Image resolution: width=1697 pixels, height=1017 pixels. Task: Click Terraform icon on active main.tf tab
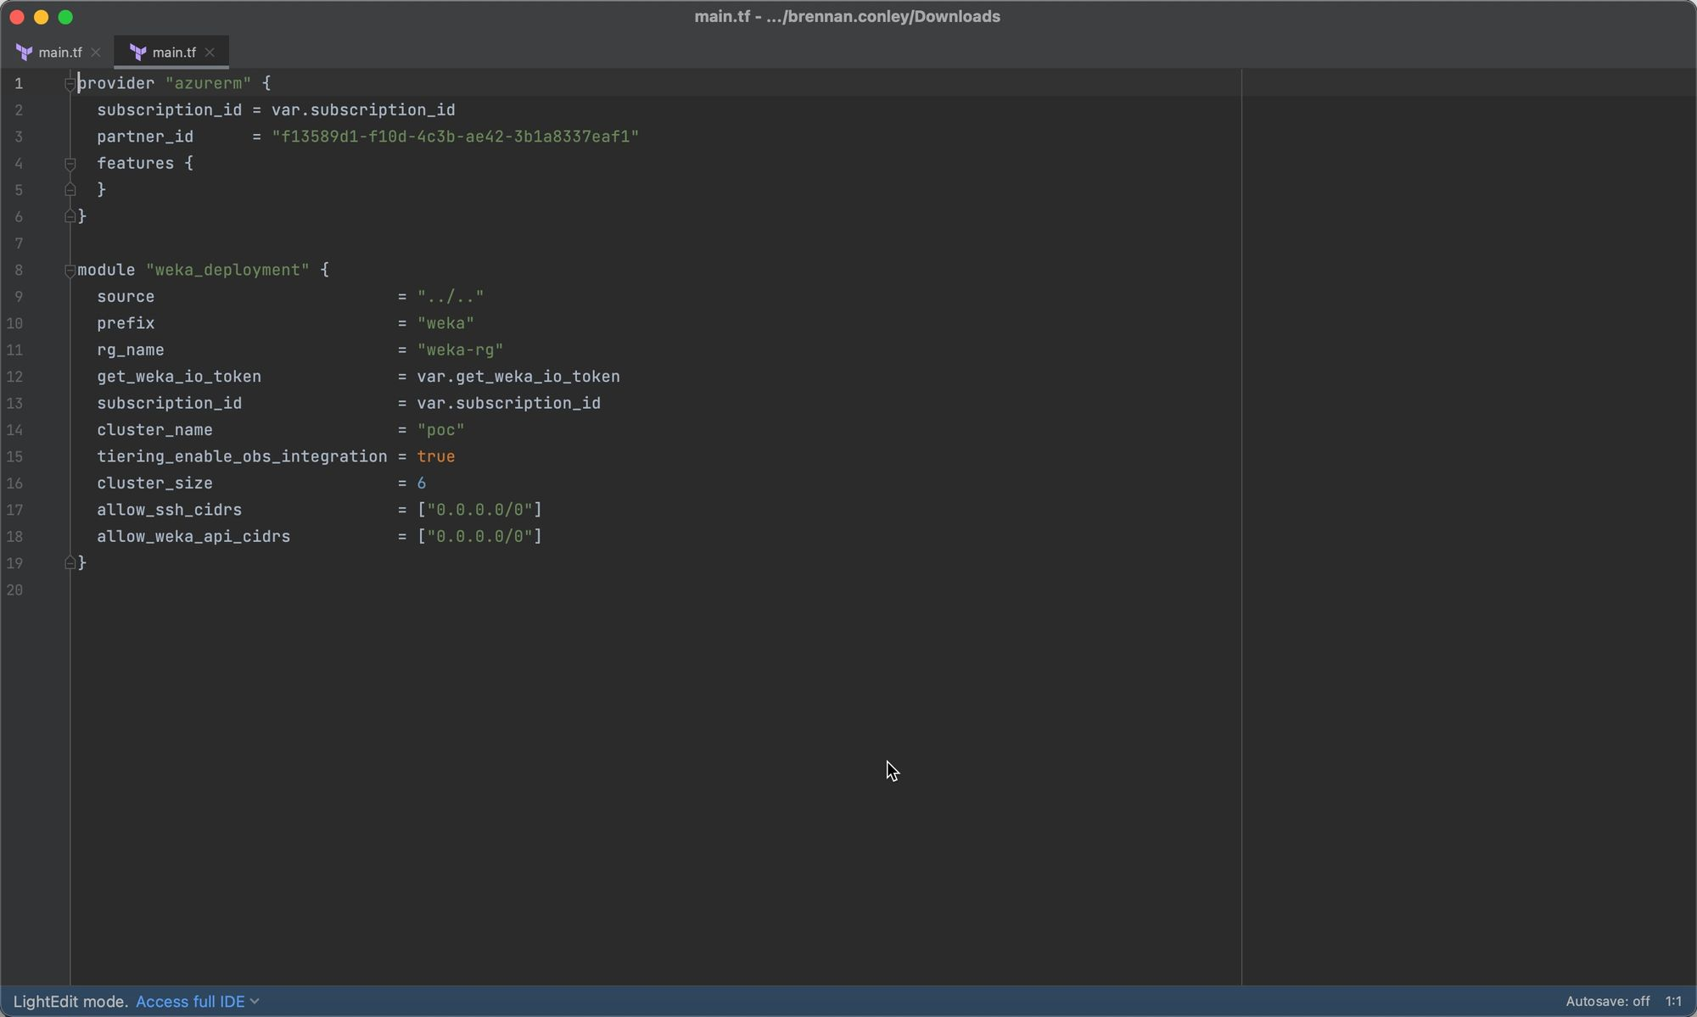138,53
